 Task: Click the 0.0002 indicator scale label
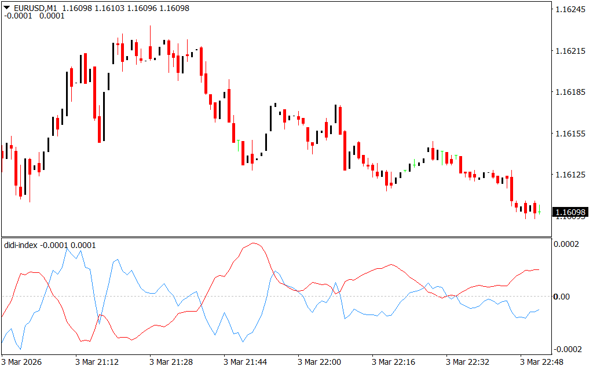pos(566,245)
